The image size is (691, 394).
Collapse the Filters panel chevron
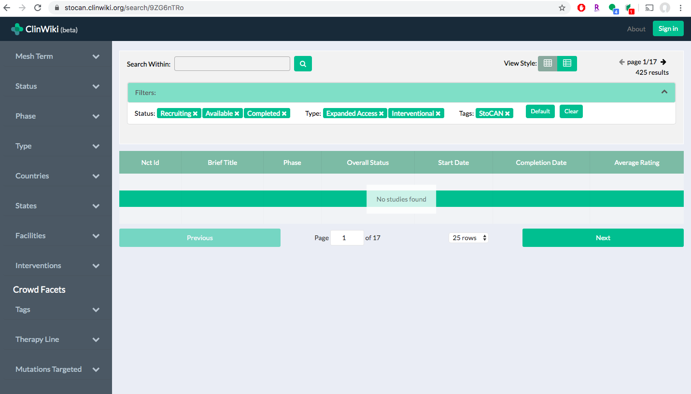pyautogui.click(x=664, y=92)
